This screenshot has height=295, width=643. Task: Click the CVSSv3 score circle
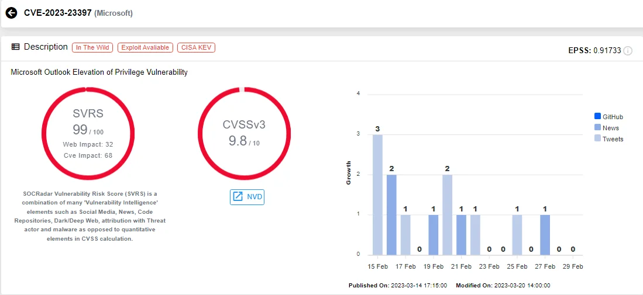point(245,133)
